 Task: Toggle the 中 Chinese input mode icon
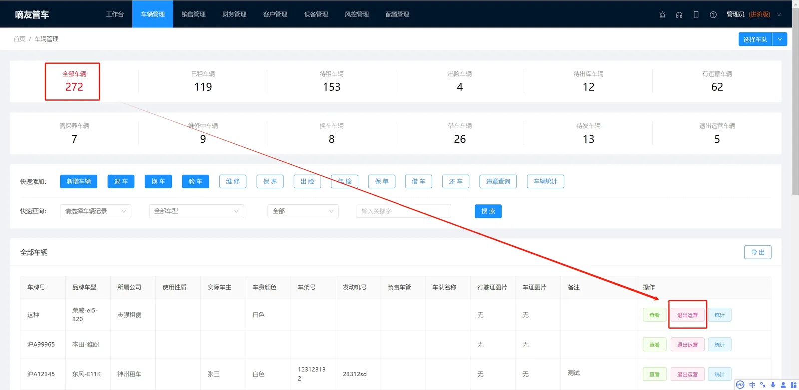[752, 385]
